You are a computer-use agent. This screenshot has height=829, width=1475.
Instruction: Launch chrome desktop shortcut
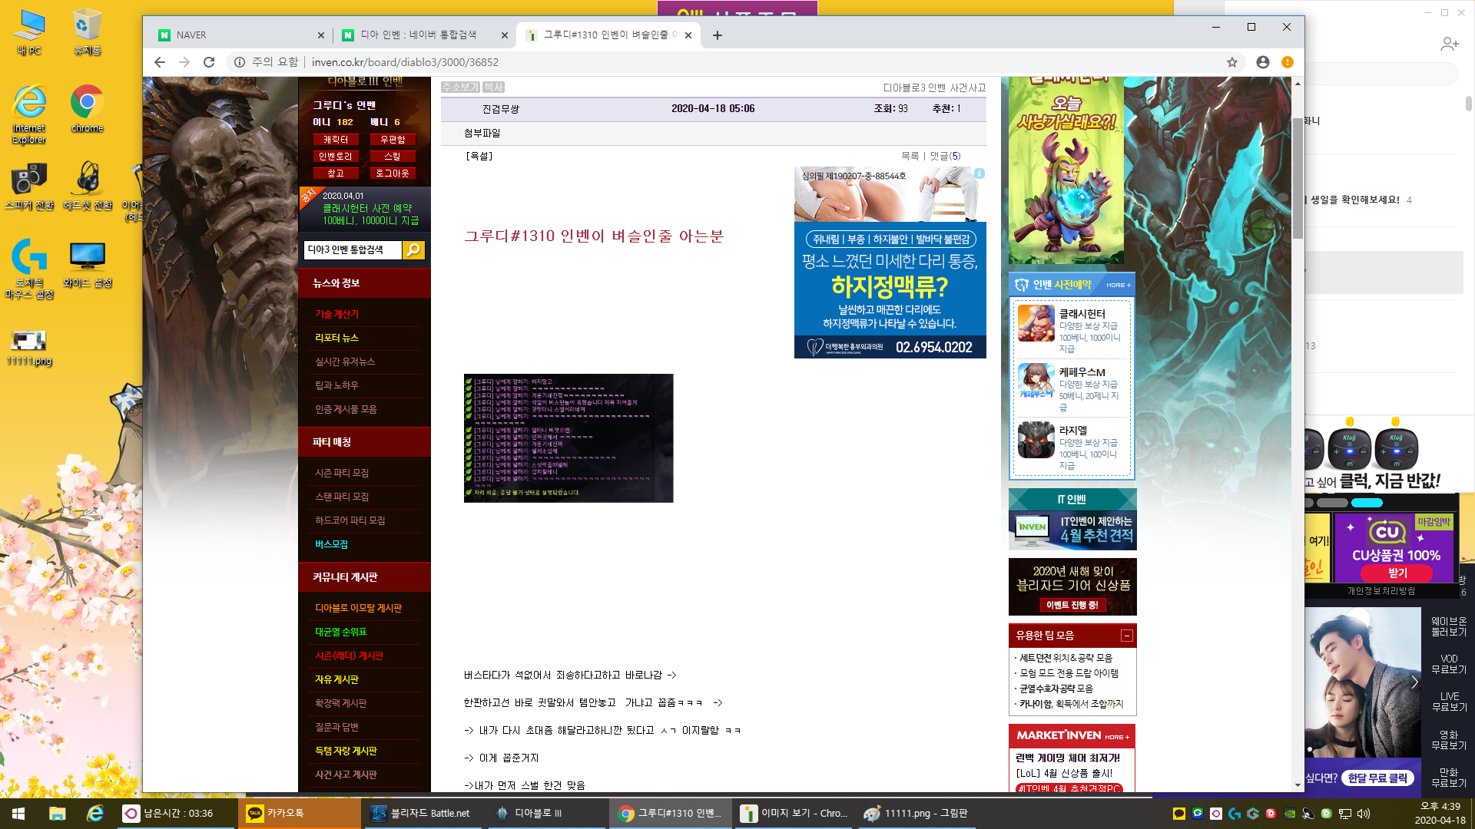pyautogui.click(x=87, y=110)
